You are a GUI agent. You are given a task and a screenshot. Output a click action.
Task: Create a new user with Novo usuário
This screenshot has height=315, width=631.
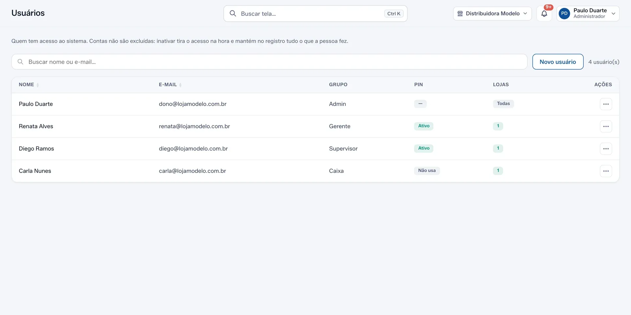coord(558,62)
